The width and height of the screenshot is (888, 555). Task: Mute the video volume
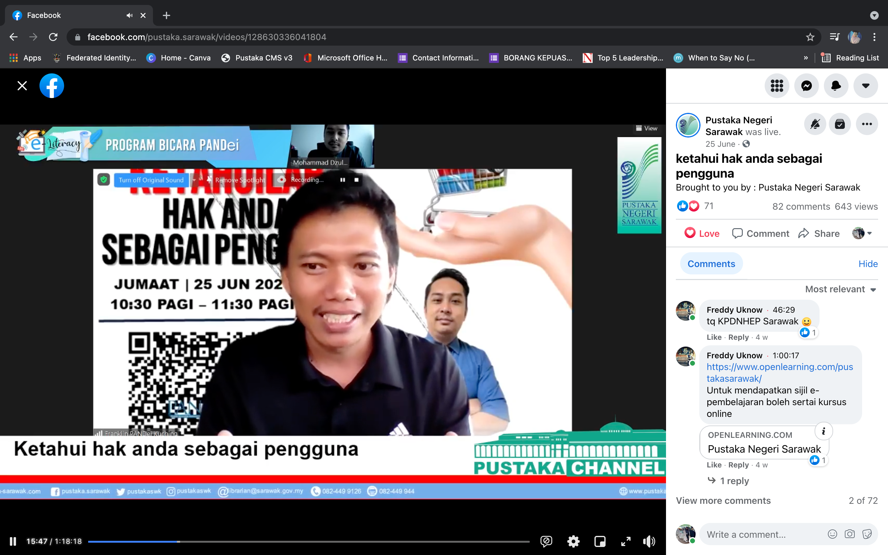[649, 541]
